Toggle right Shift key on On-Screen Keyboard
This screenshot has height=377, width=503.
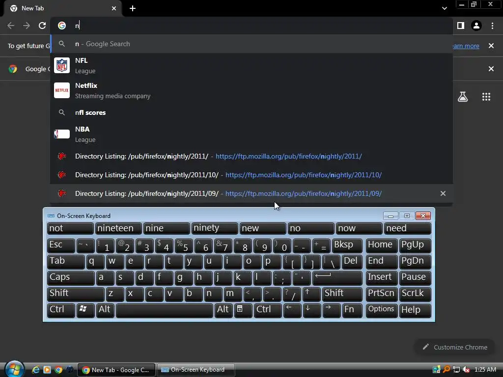(342, 294)
